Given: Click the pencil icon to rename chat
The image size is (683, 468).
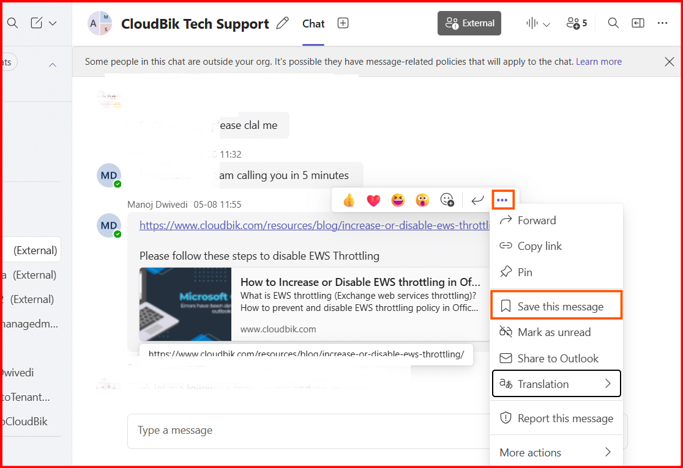Looking at the screenshot, I should click(x=282, y=24).
